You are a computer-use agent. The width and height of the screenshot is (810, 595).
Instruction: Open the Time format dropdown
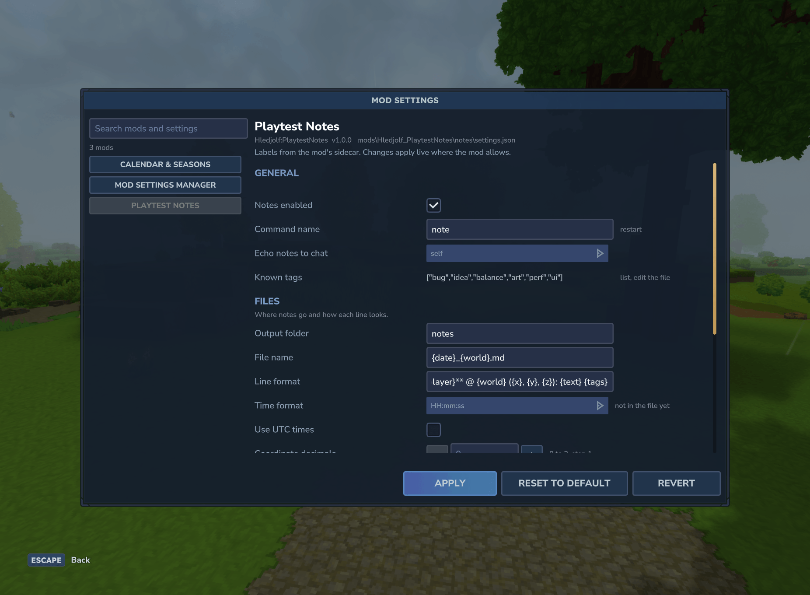(517, 406)
